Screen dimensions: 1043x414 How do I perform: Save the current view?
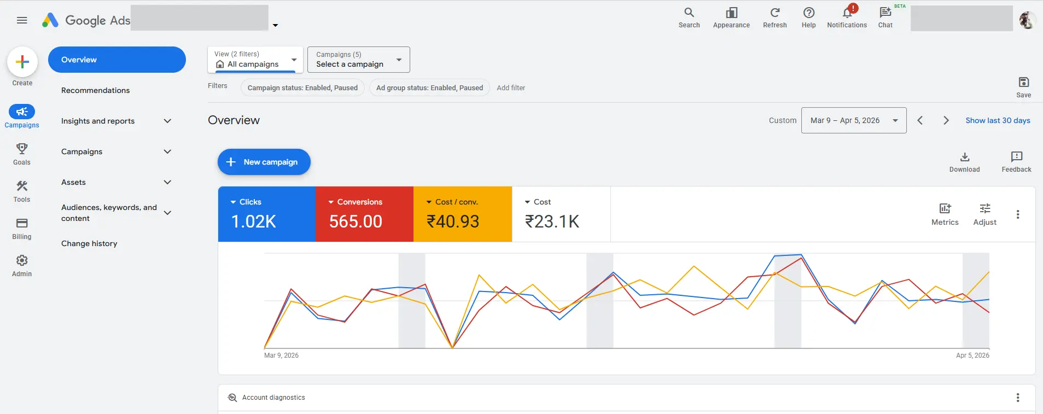[x=1024, y=87]
